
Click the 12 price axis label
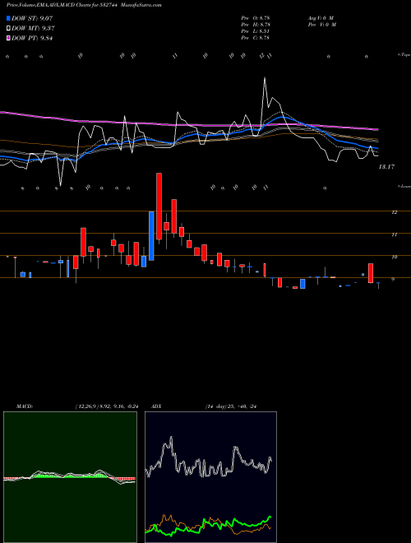[394, 212]
